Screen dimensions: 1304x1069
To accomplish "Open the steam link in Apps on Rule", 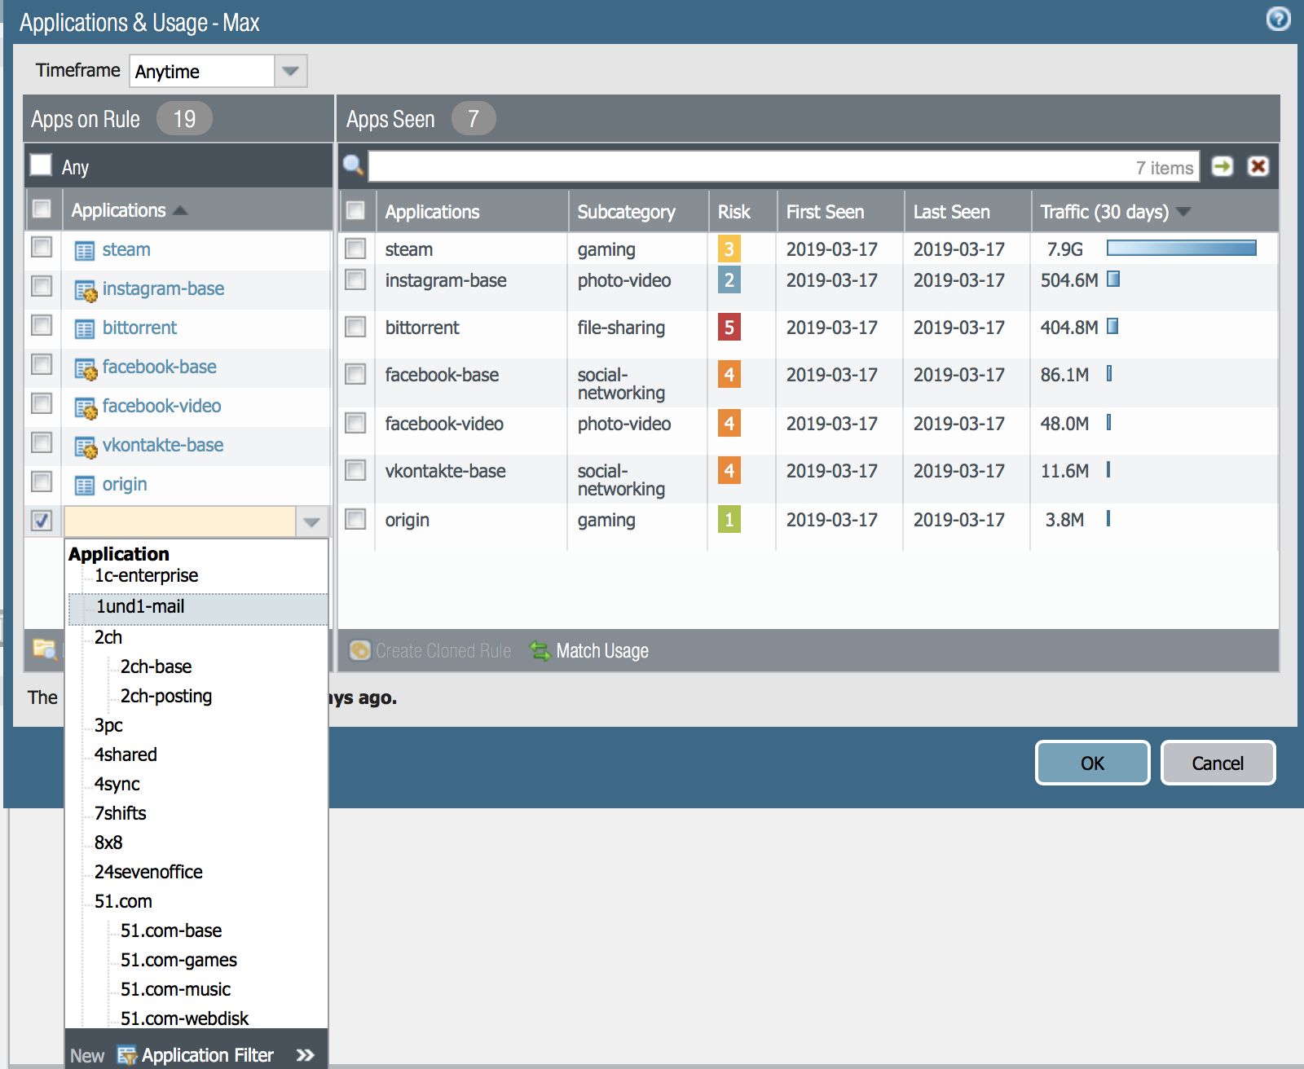I will 126,249.
